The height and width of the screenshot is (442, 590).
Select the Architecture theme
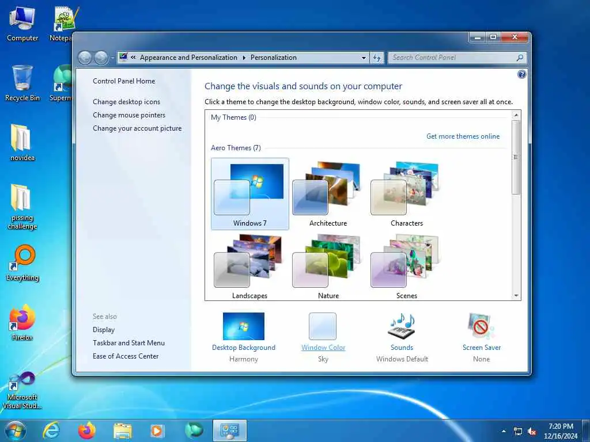pos(328,194)
